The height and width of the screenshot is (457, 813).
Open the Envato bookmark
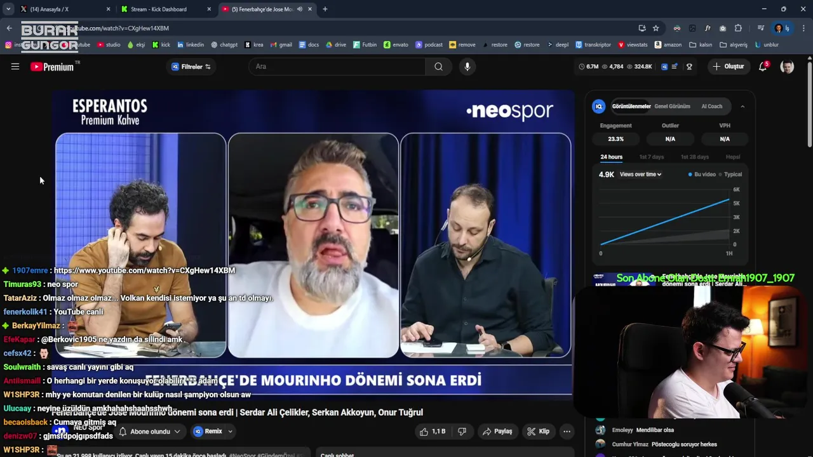tap(396, 45)
